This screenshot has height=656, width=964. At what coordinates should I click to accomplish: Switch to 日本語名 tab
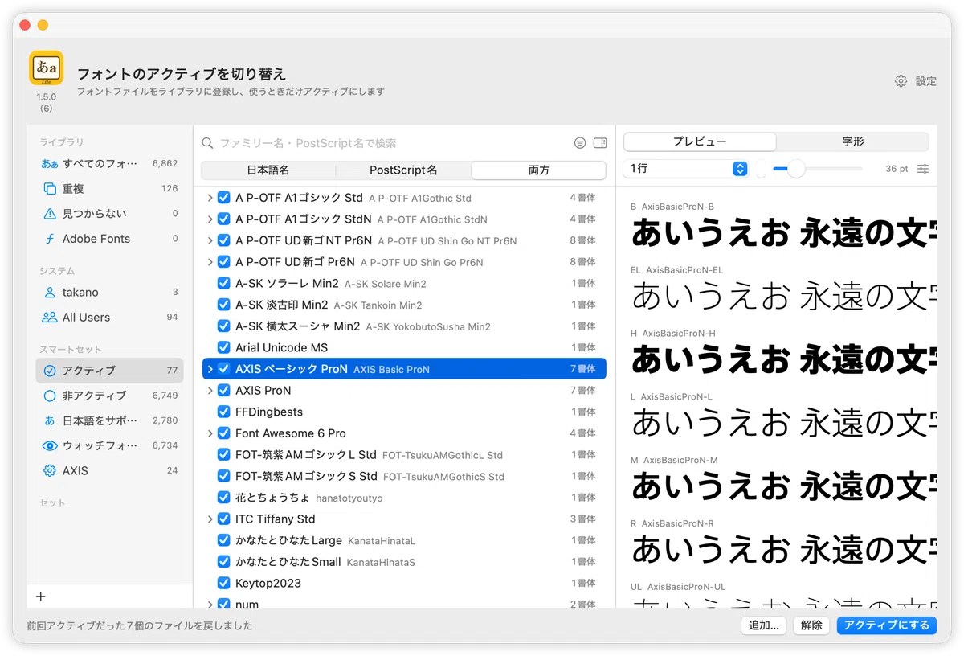268,170
